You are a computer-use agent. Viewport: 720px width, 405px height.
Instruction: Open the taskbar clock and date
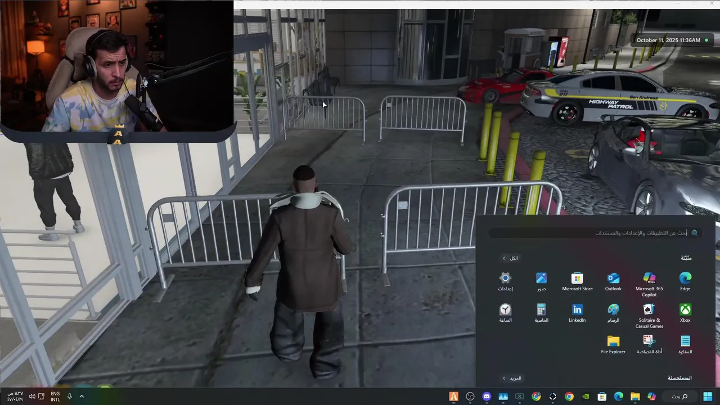click(x=15, y=397)
